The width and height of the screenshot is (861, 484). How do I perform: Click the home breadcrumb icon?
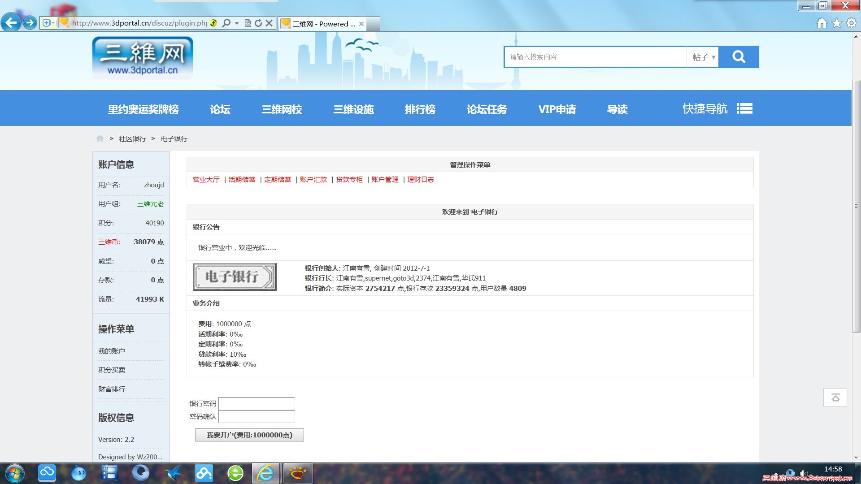[x=100, y=138]
